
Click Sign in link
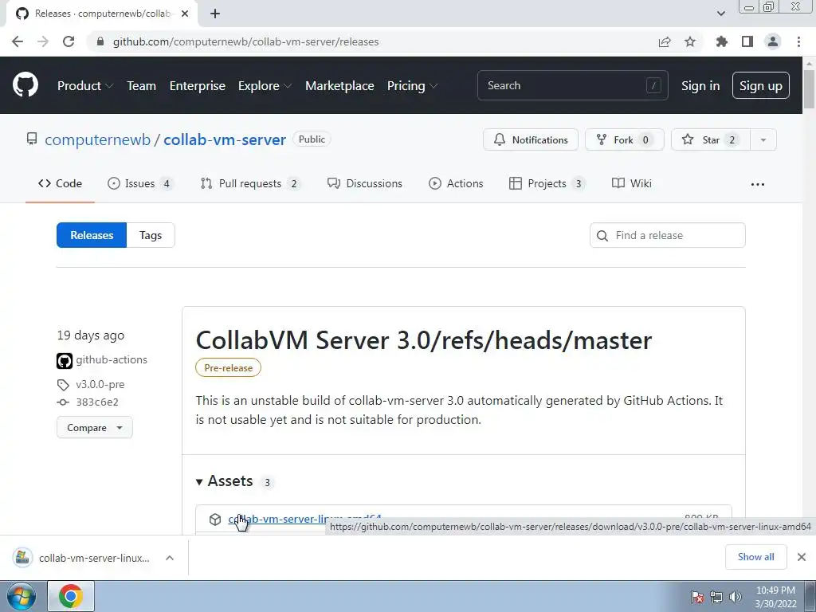pos(700,85)
